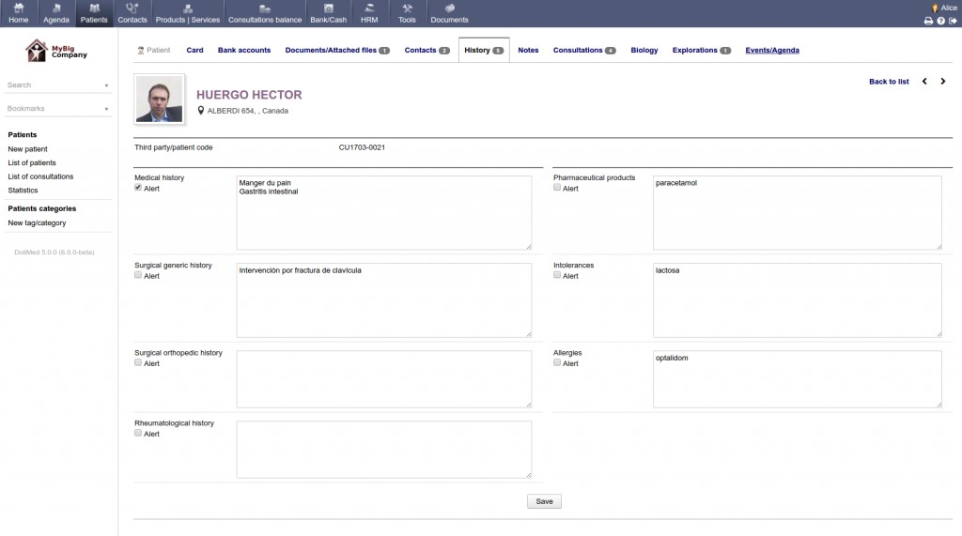
Task: Expand the Bookmarks dropdown in sidebar
Action: (57, 109)
